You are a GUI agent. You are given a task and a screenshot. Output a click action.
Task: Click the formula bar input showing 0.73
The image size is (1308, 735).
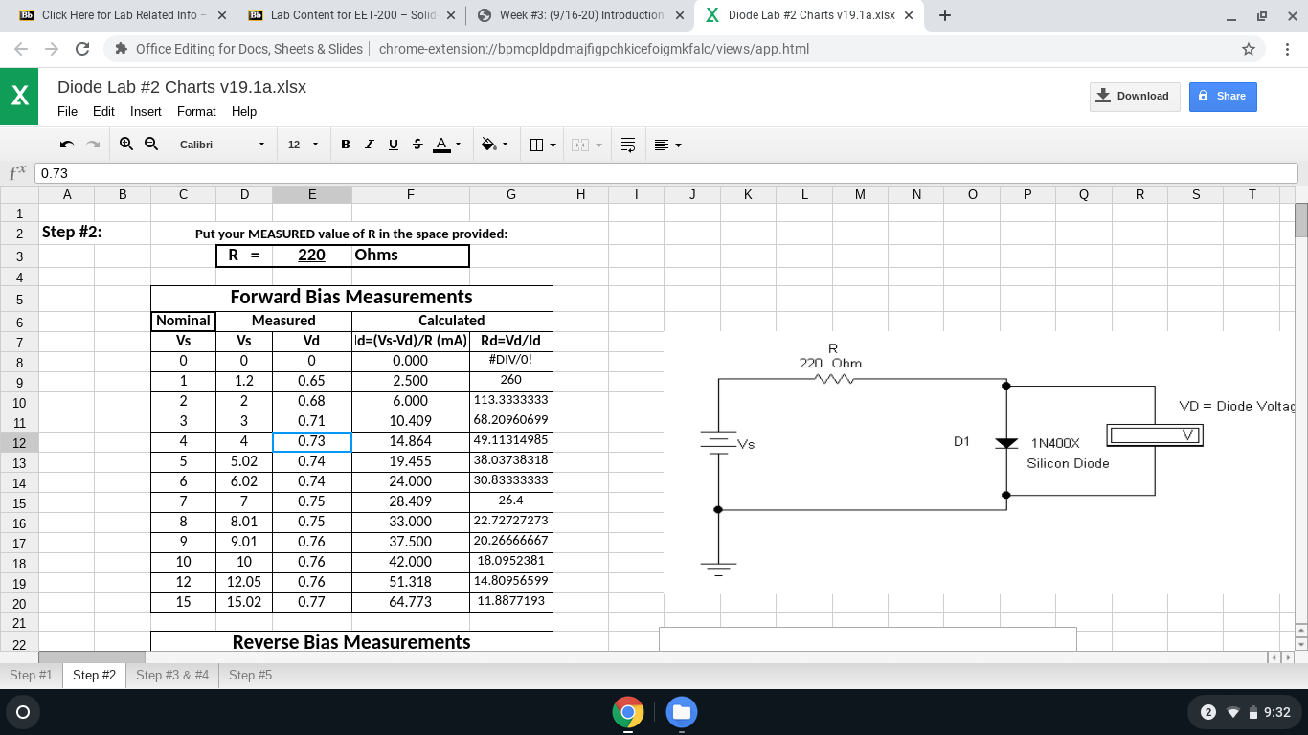[665, 173]
